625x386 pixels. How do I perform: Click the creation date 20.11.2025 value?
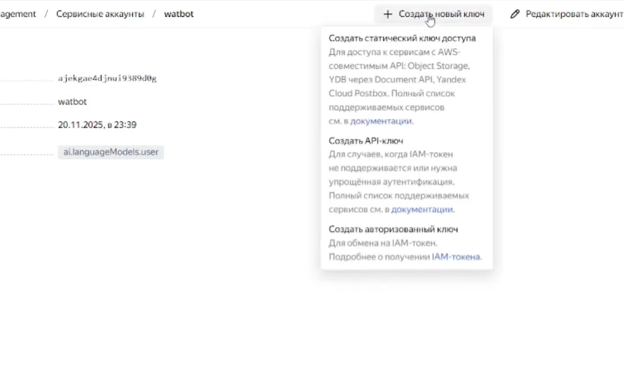[97, 125]
